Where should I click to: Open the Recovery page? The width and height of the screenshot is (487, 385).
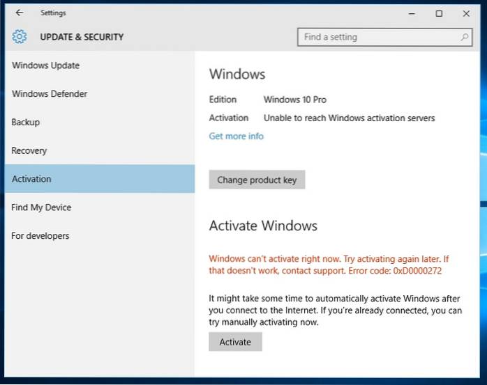[x=29, y=150]
